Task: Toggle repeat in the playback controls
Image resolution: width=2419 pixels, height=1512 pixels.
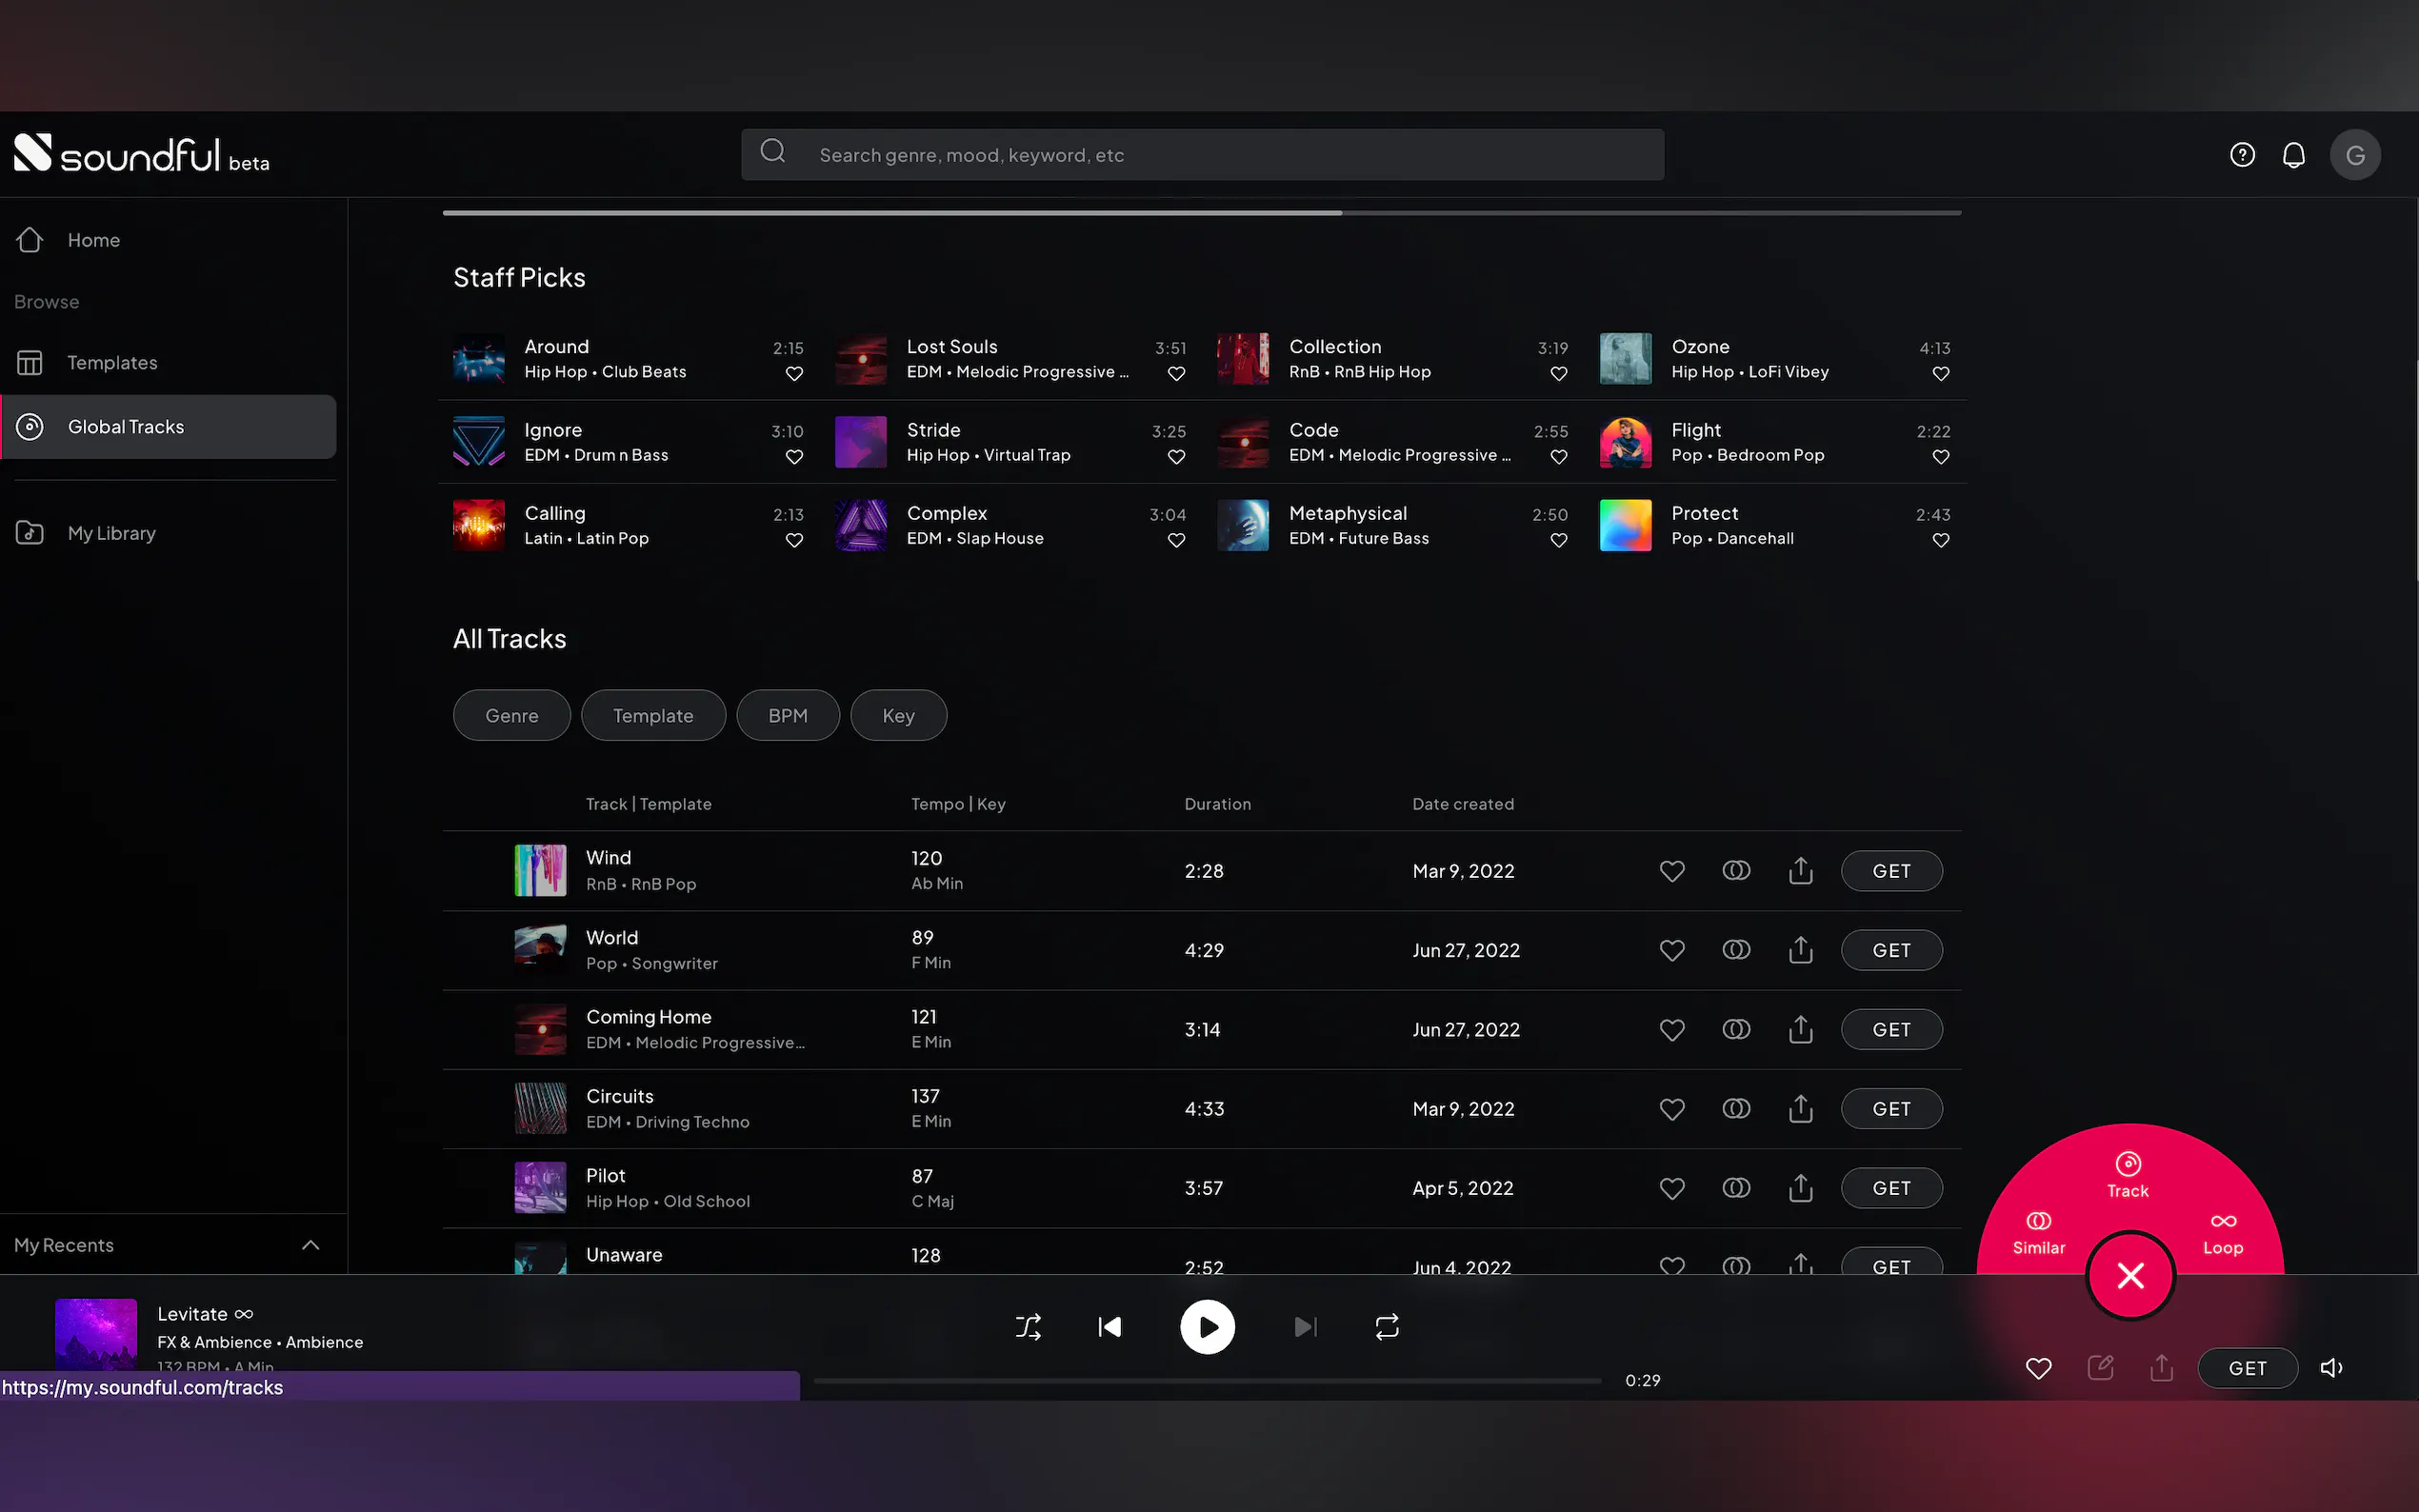Action: click(x=1386, y=1327)
